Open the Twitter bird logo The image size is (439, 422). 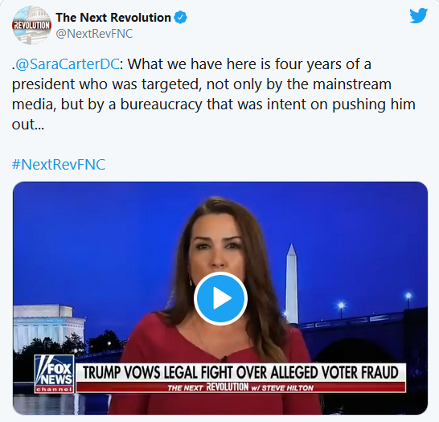[x=418, y=15]
